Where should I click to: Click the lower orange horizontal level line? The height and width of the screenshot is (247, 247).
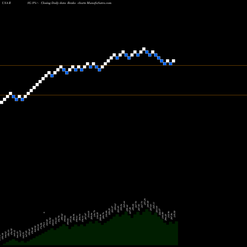click(x=123, y=95)
